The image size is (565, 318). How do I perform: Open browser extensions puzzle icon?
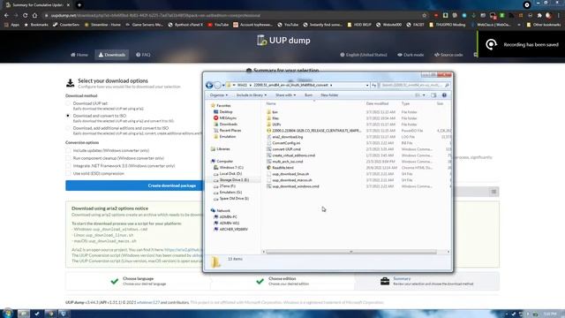pyautogui.click(x=539, y=16)
